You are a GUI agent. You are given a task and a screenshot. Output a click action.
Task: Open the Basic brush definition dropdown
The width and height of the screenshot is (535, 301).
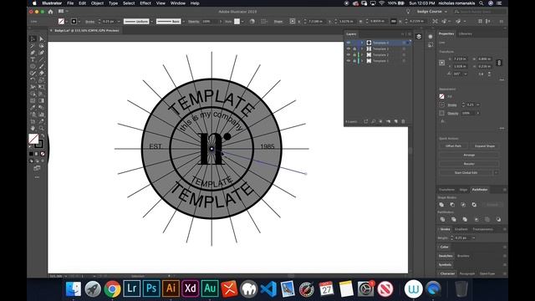(x=184, y=21)
